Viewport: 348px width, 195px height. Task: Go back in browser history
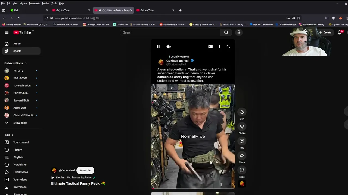pos(4,18)
